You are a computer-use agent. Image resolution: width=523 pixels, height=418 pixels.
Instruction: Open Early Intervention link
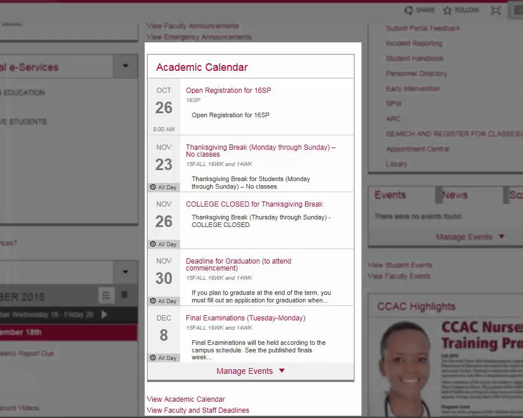413,88
